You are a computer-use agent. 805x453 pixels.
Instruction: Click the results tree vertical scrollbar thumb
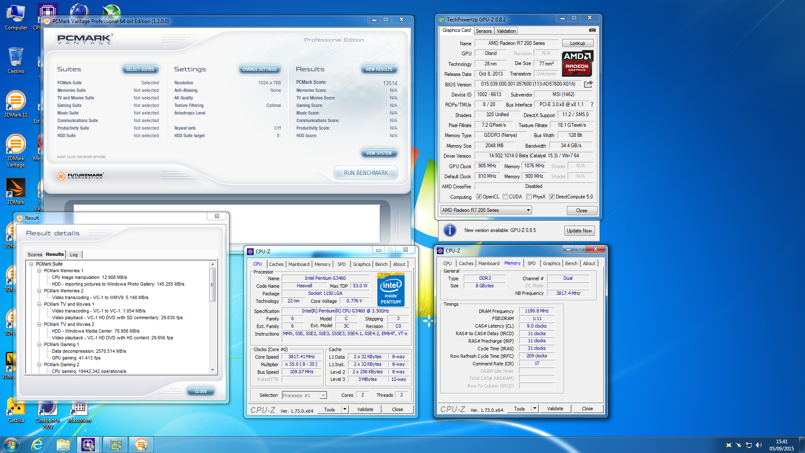coord(212,285)
